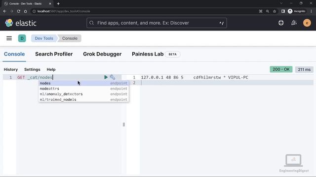This screenshot has width=316, height=177.
Task: Click the browser back arrow
Action: 4,11
